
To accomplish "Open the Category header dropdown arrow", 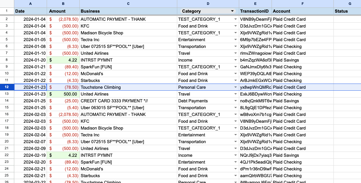I will [x=232, y=11].
